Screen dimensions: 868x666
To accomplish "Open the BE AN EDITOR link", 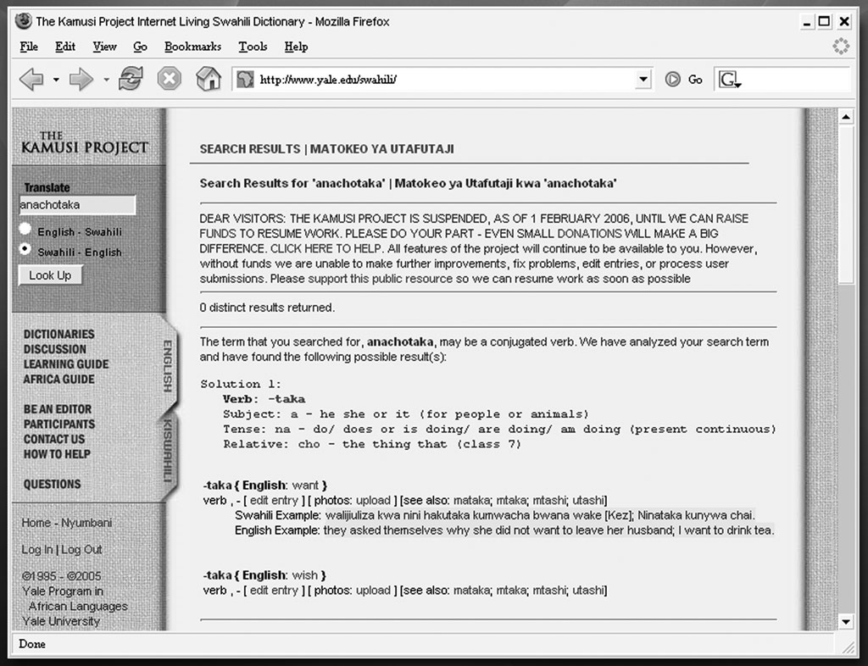I will coord(58,408).
